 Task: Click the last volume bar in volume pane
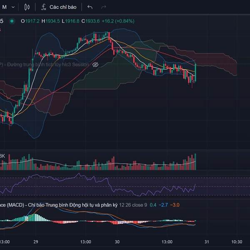(x=195, y=162)
